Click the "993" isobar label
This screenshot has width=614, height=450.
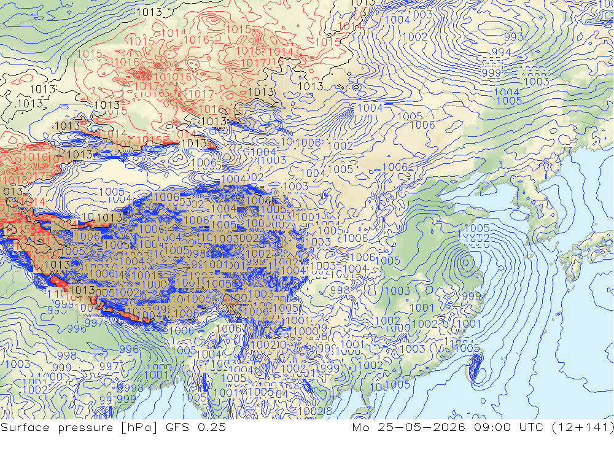point(514,37)
